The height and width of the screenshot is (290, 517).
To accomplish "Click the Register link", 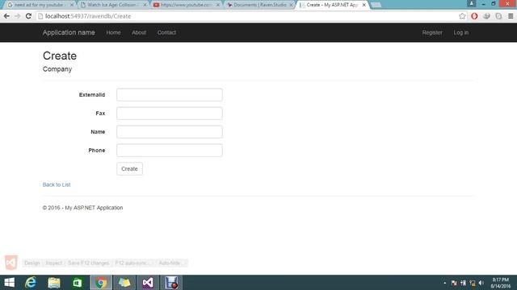I will (432, 32).
